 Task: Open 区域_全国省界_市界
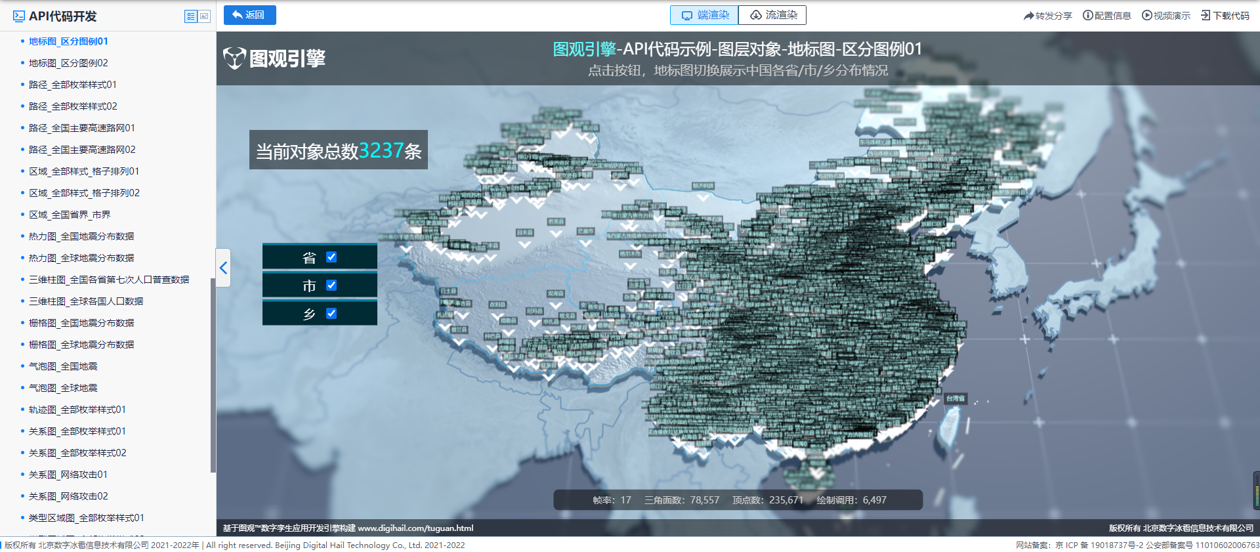(70, 215)
